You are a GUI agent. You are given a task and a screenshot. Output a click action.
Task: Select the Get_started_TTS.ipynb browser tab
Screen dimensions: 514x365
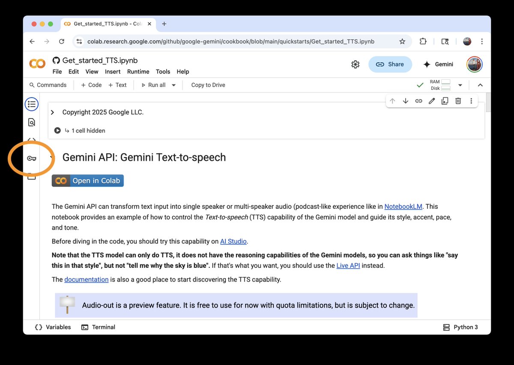(108, 24)
